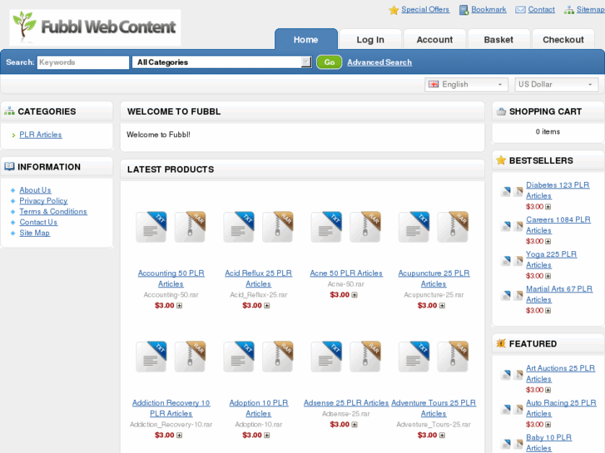Open the Basket tab
The height and width of the screenshot is (453, 605).
coord(498,40)
